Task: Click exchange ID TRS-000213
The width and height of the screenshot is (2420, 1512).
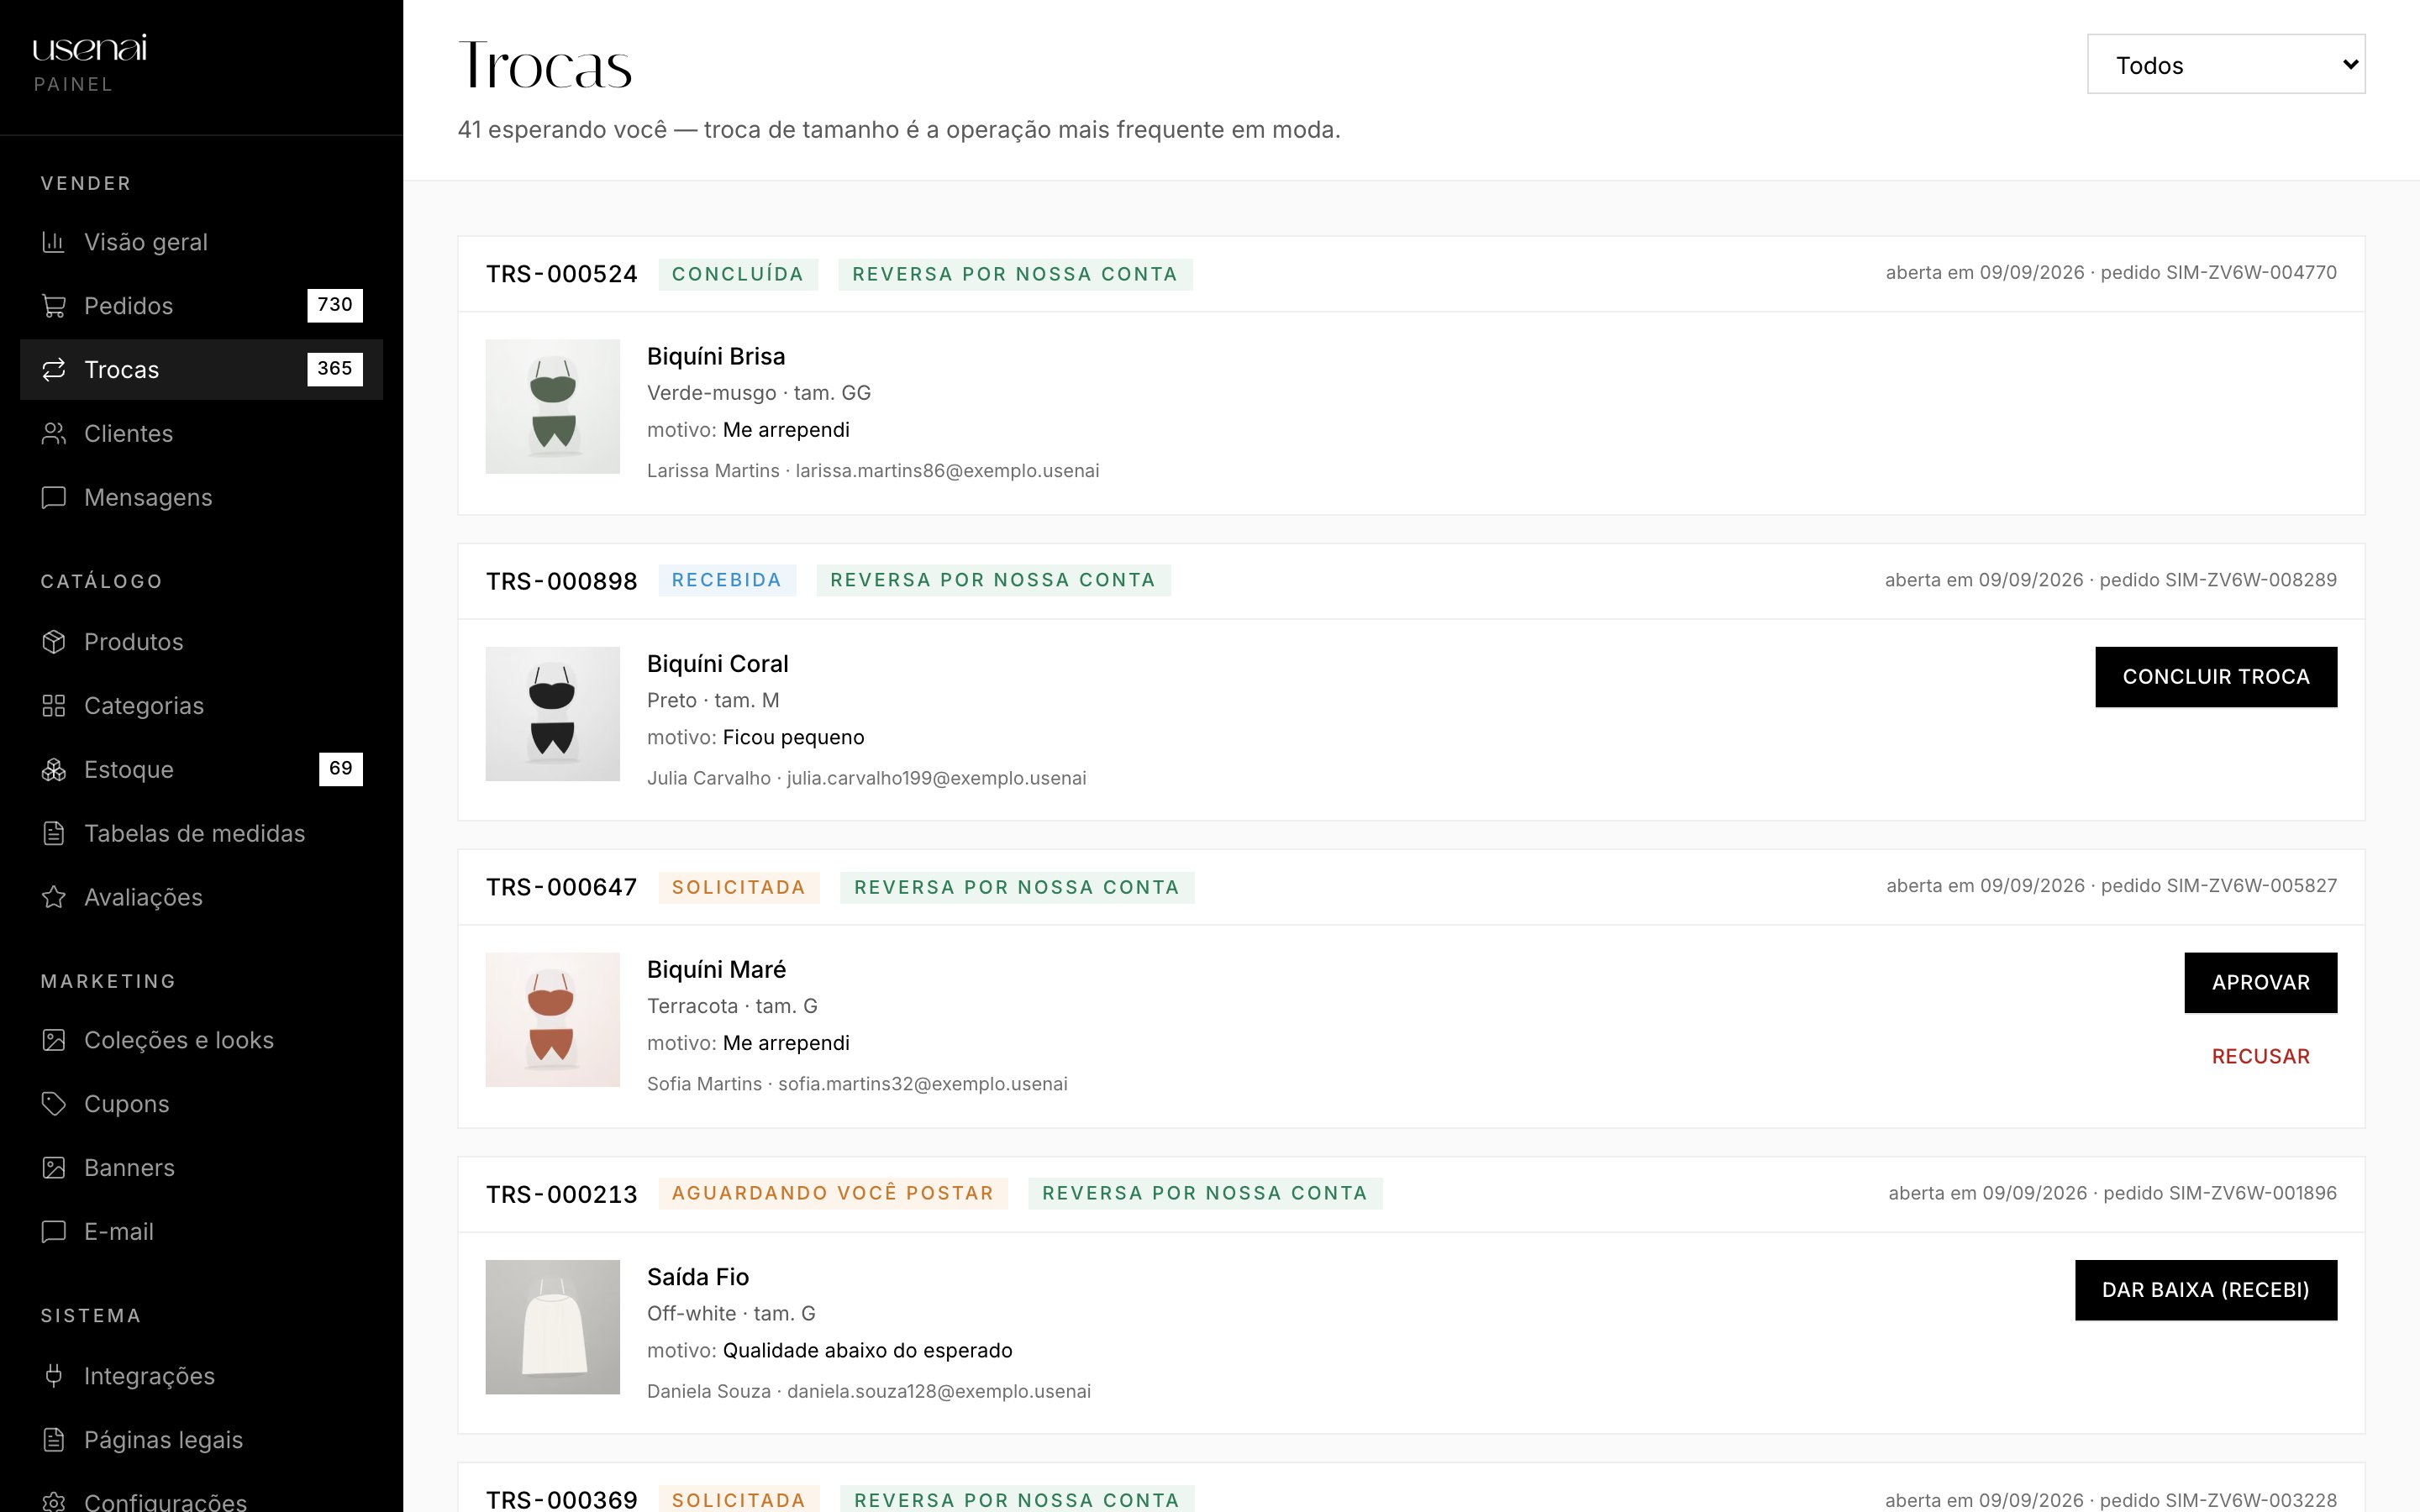Action: [561, 1194]
